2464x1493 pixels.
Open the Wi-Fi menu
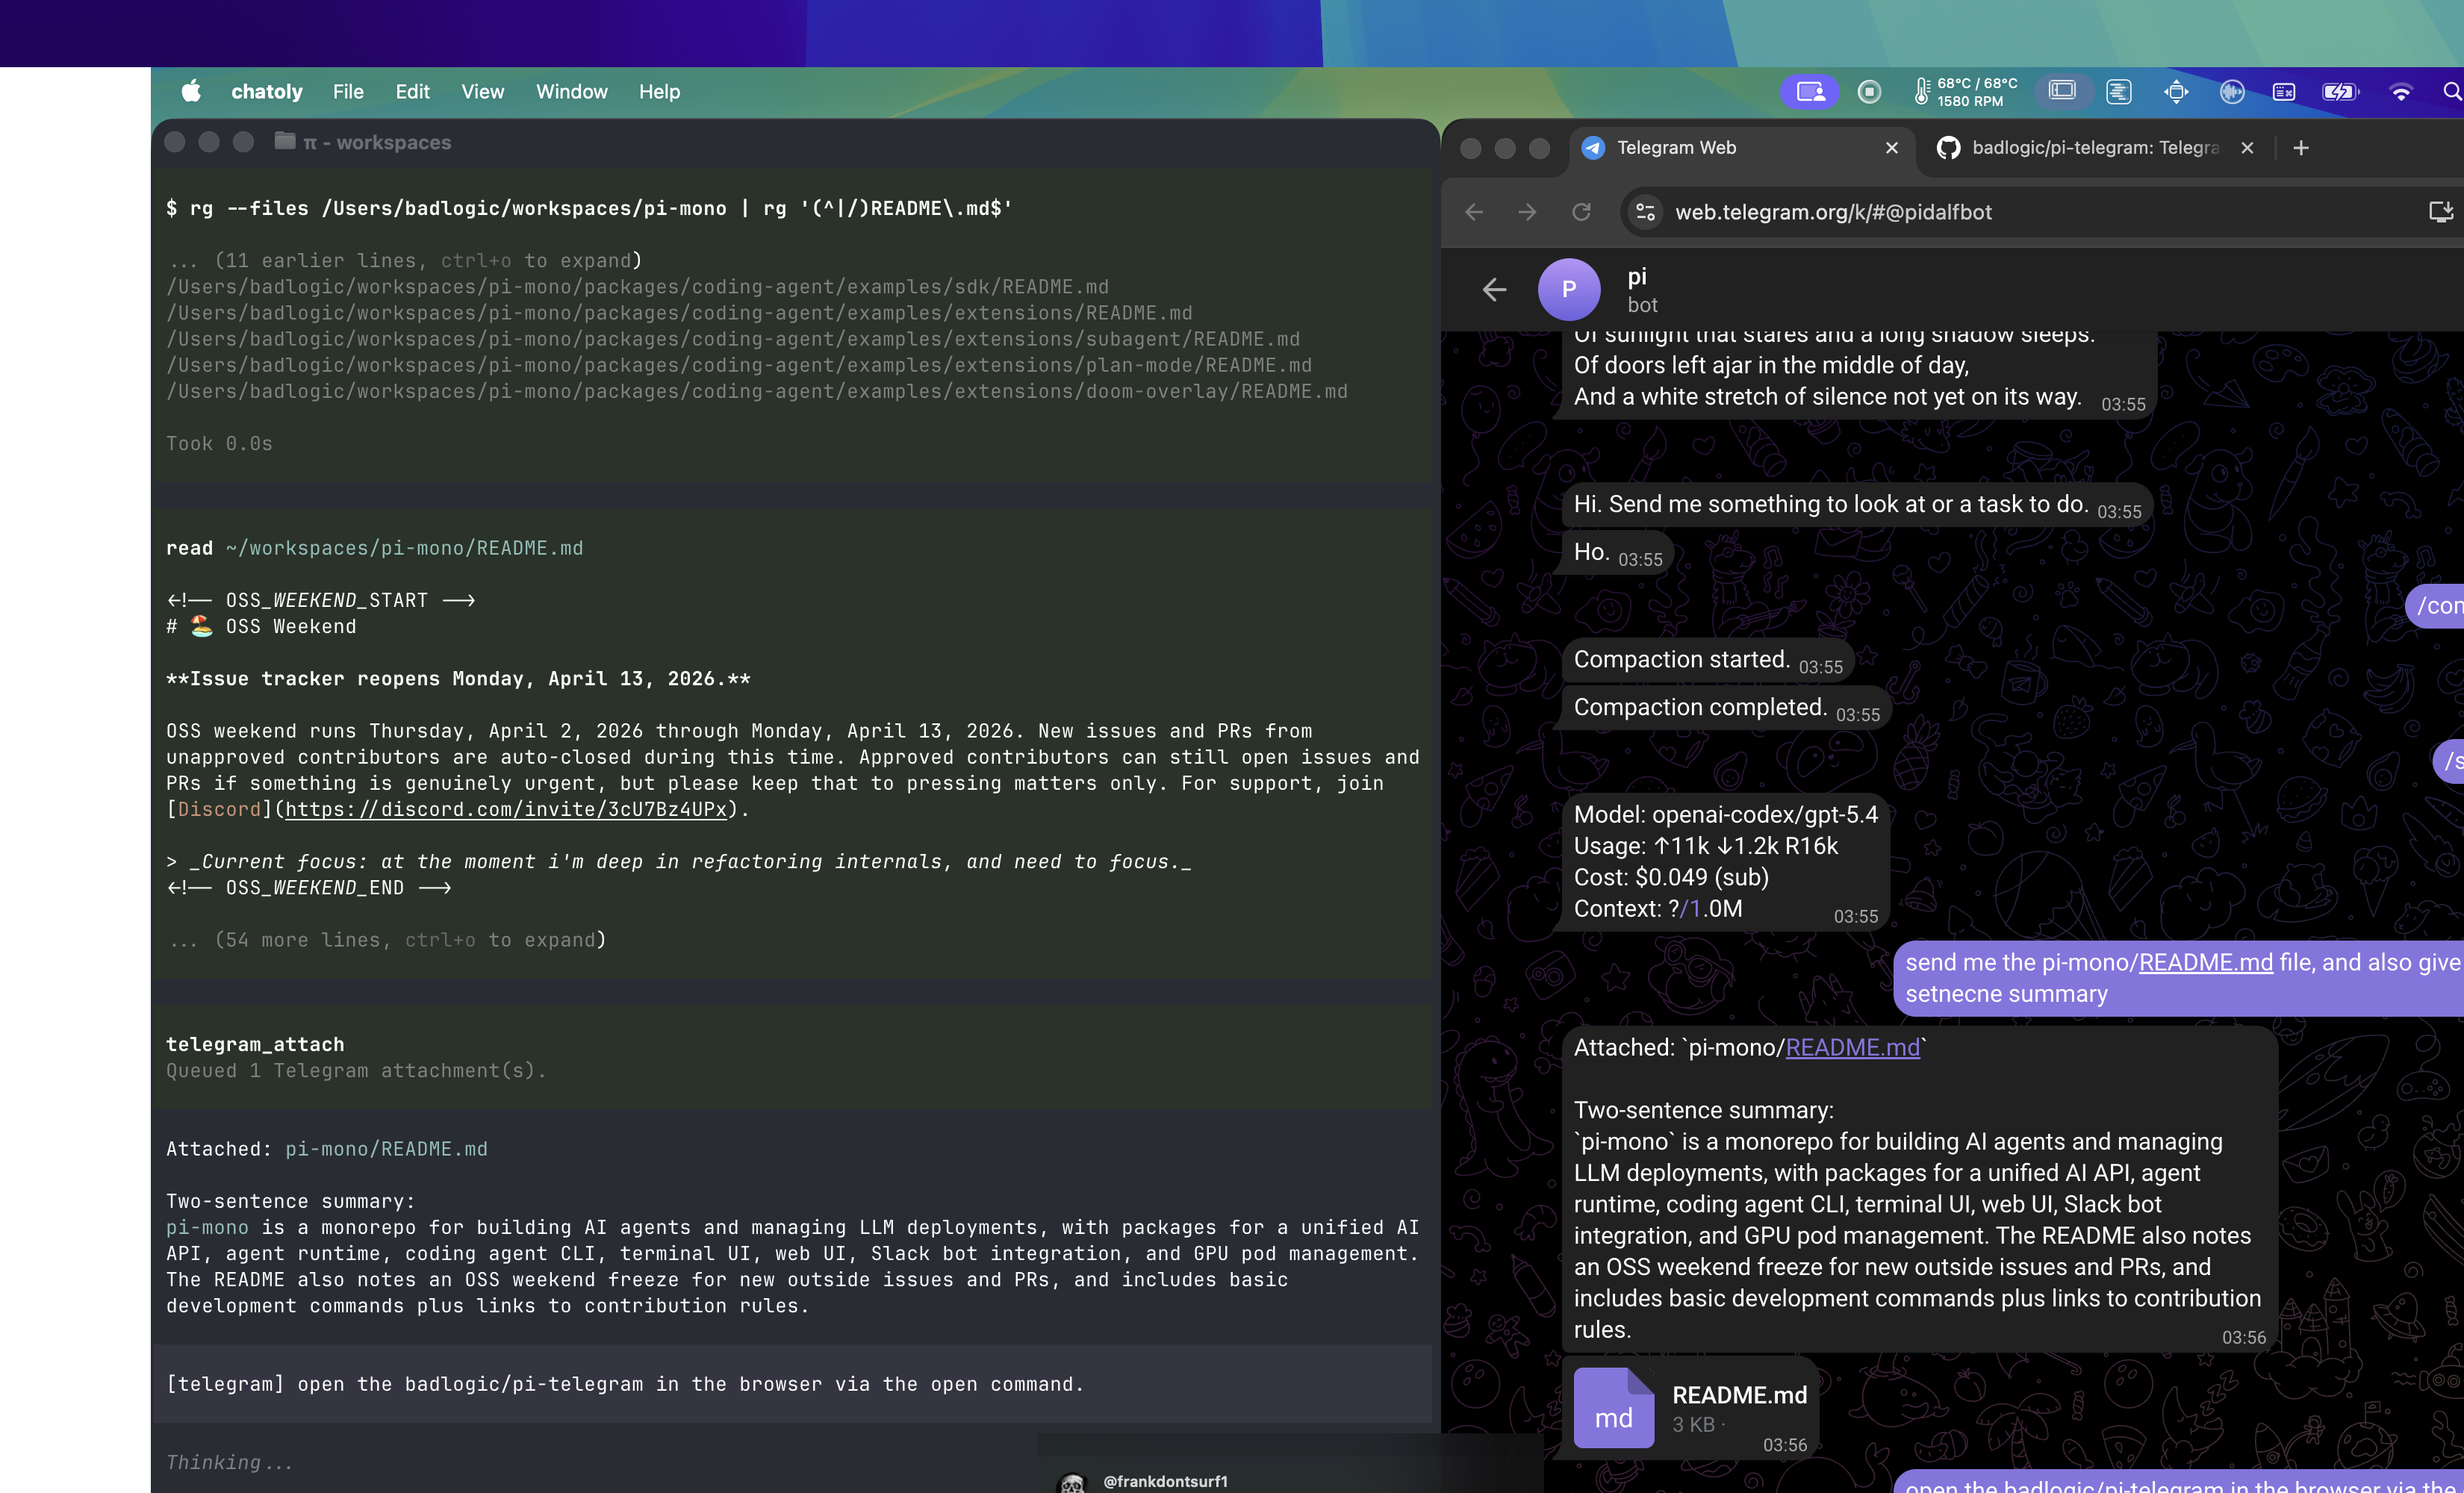[2401, 92]
